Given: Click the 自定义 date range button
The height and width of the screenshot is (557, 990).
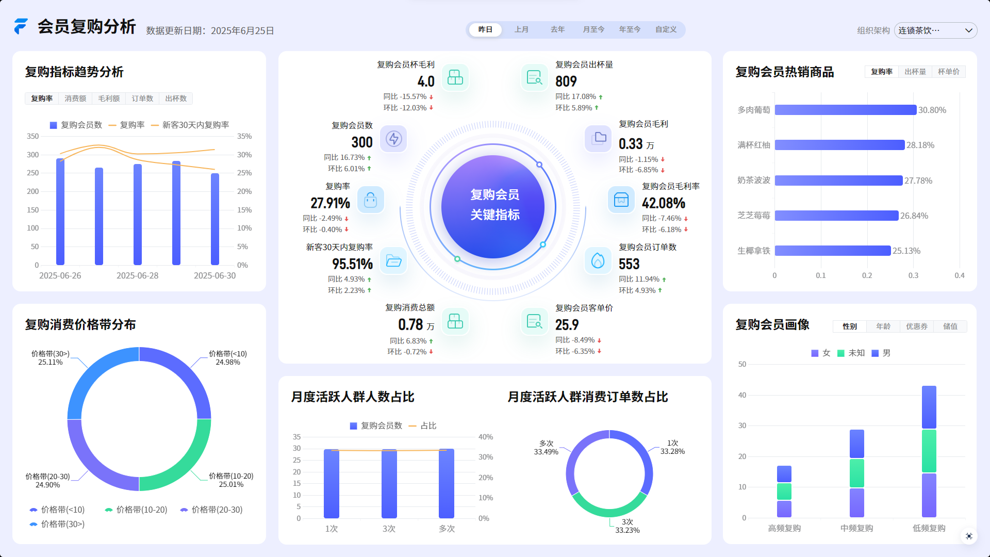Looking at the screenshot, I should coord(666,29).
